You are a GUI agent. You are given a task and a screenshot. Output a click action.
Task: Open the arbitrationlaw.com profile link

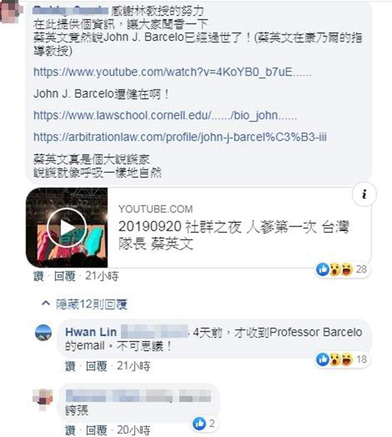coord(180,137)
